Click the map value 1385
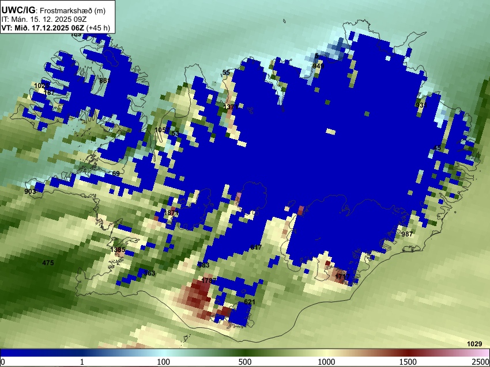The height and width of the screenshot is (367, 490). (x=118, y=250)
